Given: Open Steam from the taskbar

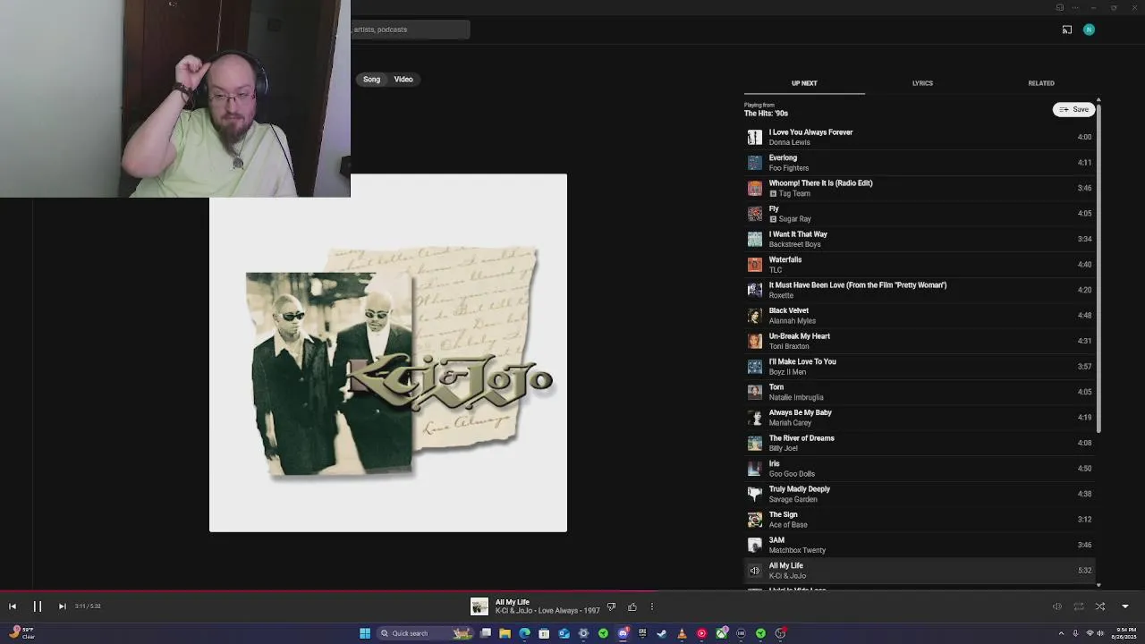Looking at the screenshot, I should click(662, 633).
